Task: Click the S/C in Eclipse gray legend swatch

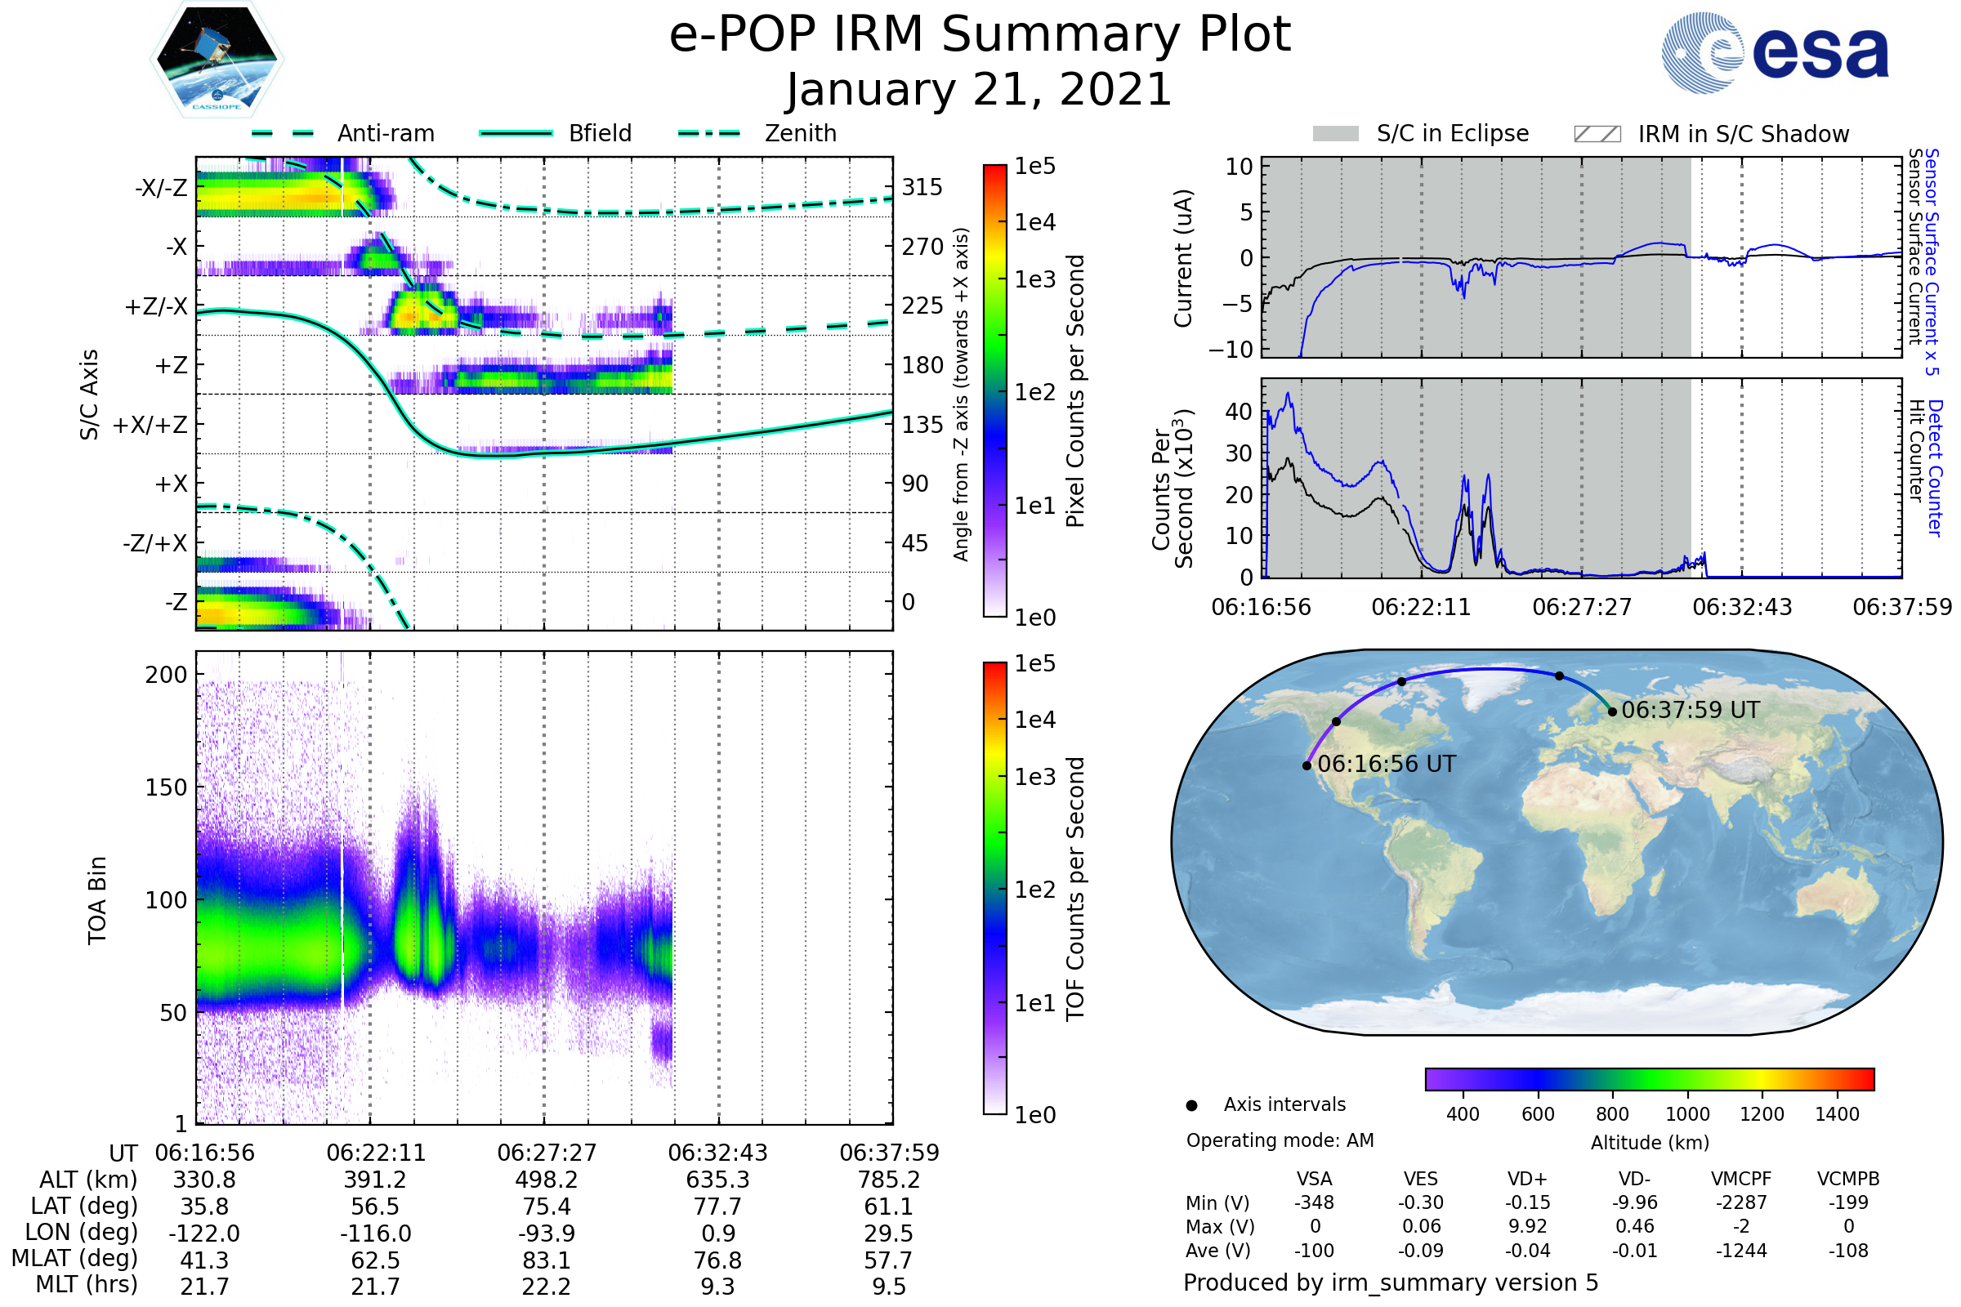Action: click(1336, 134)
